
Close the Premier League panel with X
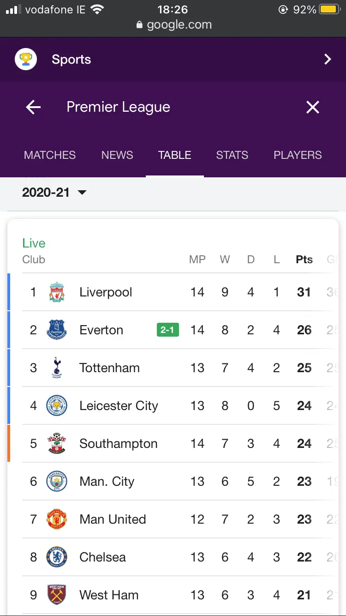click(x=313, y=107)
